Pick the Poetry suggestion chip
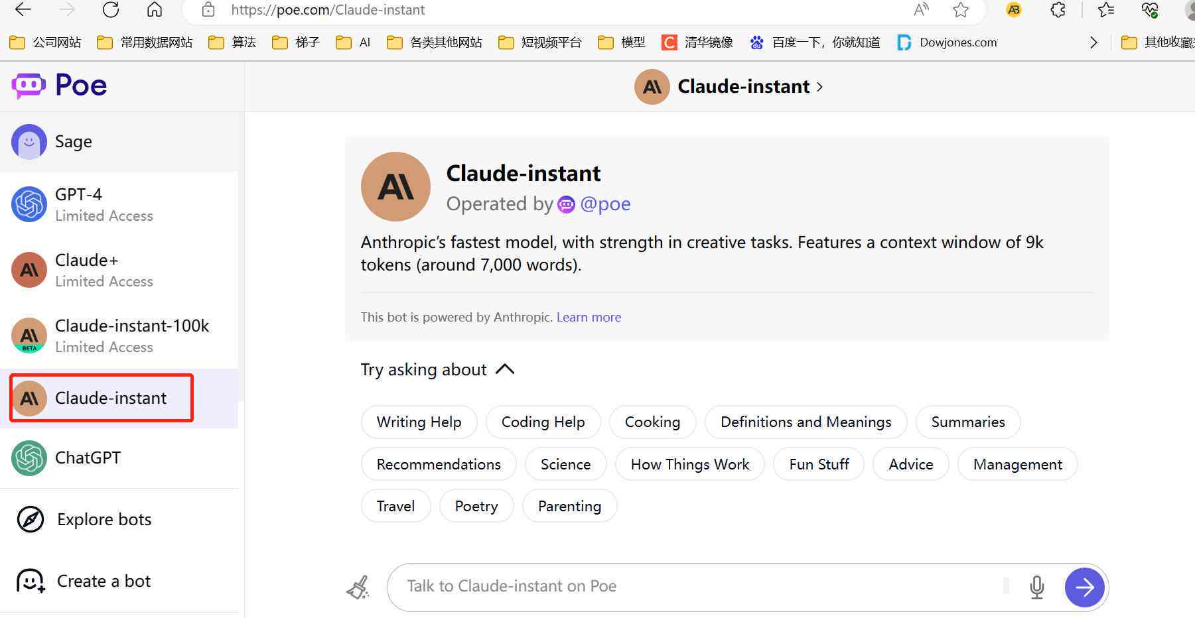The image size is (1195, 618). click(476, 507)
